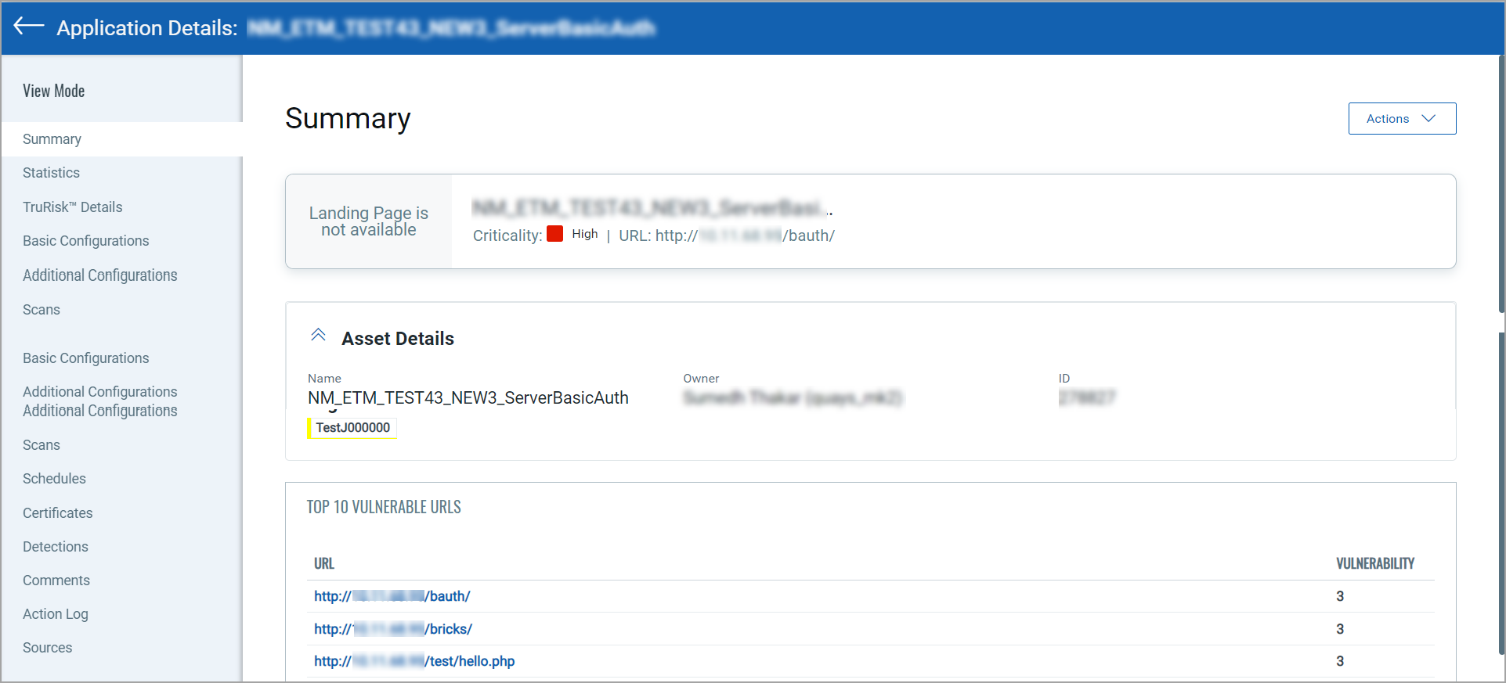Open the /bricks/ vulnerable URL link
This screenshot has height=683, width=1506.
(392, 629)
